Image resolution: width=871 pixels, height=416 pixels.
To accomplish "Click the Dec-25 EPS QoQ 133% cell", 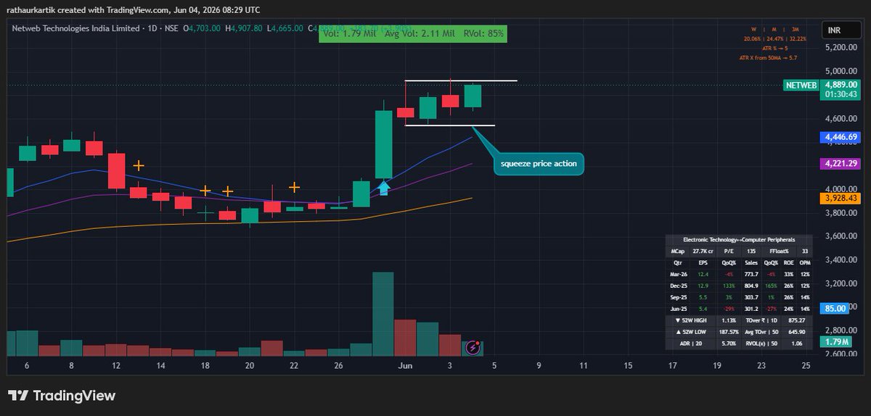I will point(729,286).
